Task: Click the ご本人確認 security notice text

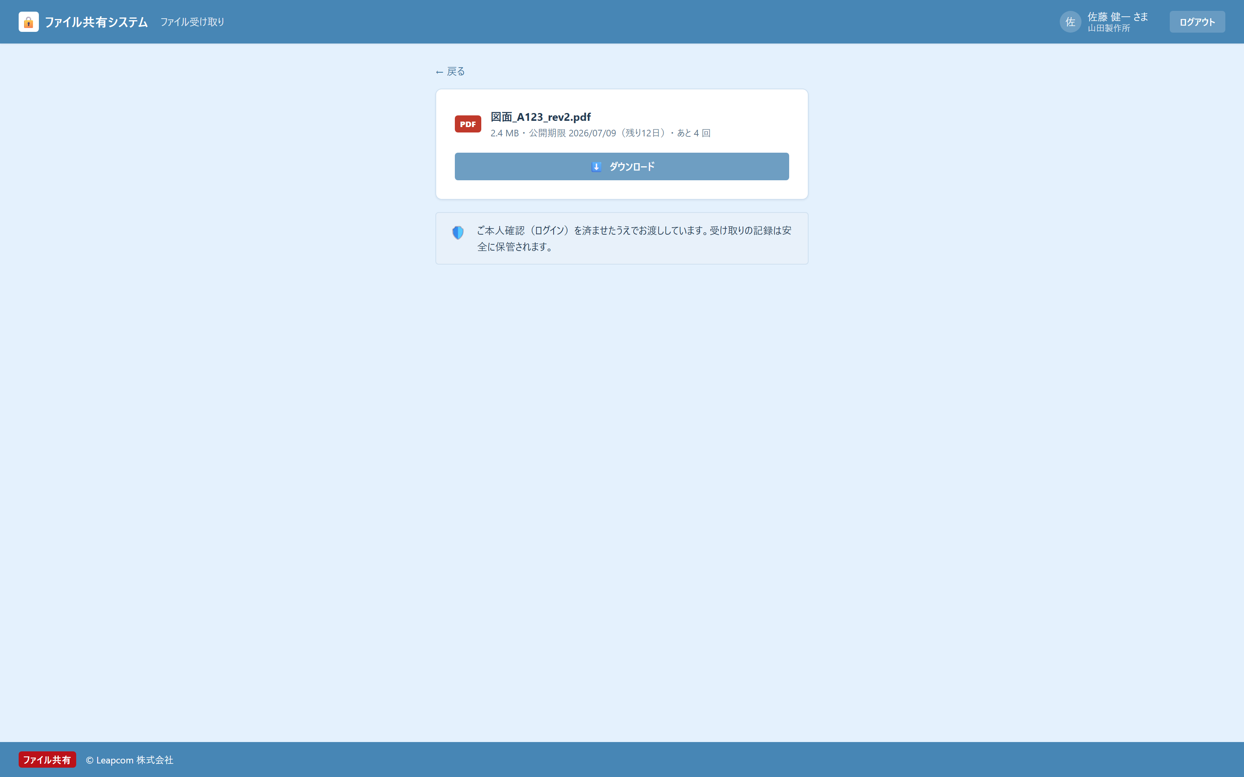Action: pos(634,239)
